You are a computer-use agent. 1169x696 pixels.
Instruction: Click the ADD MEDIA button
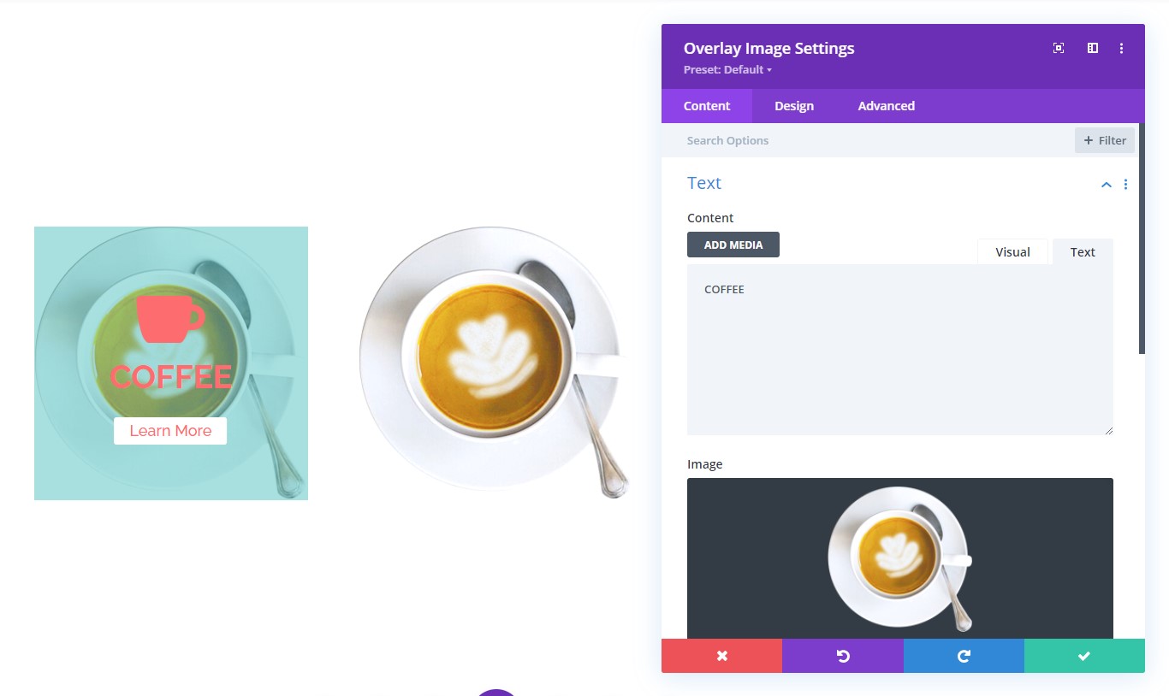pos(733,245)
